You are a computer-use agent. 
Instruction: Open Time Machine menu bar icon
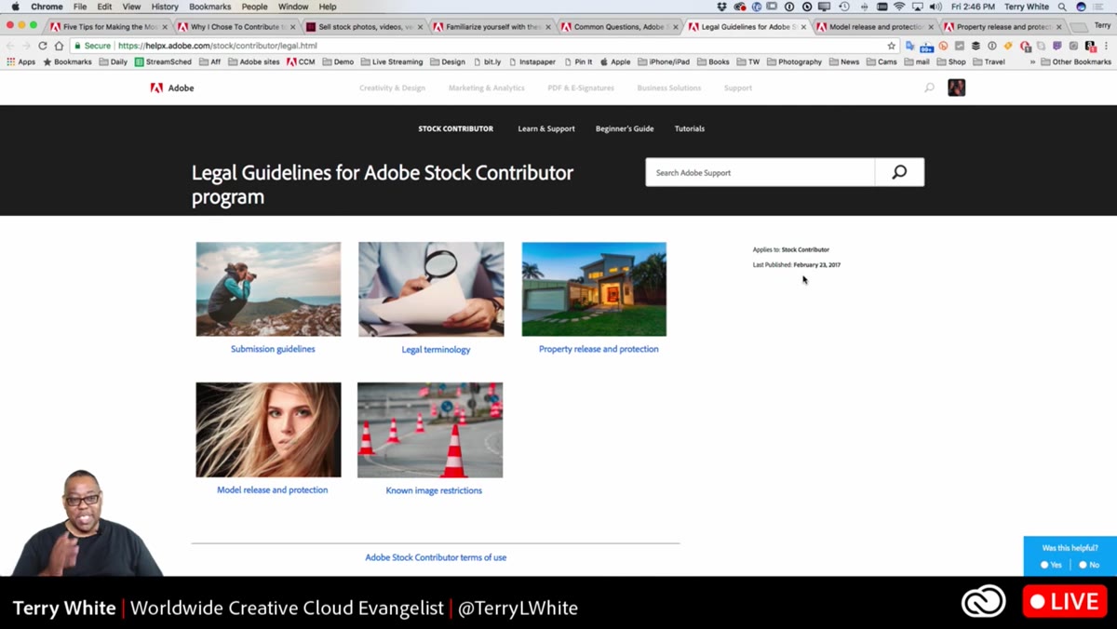[x=843, y=7]
